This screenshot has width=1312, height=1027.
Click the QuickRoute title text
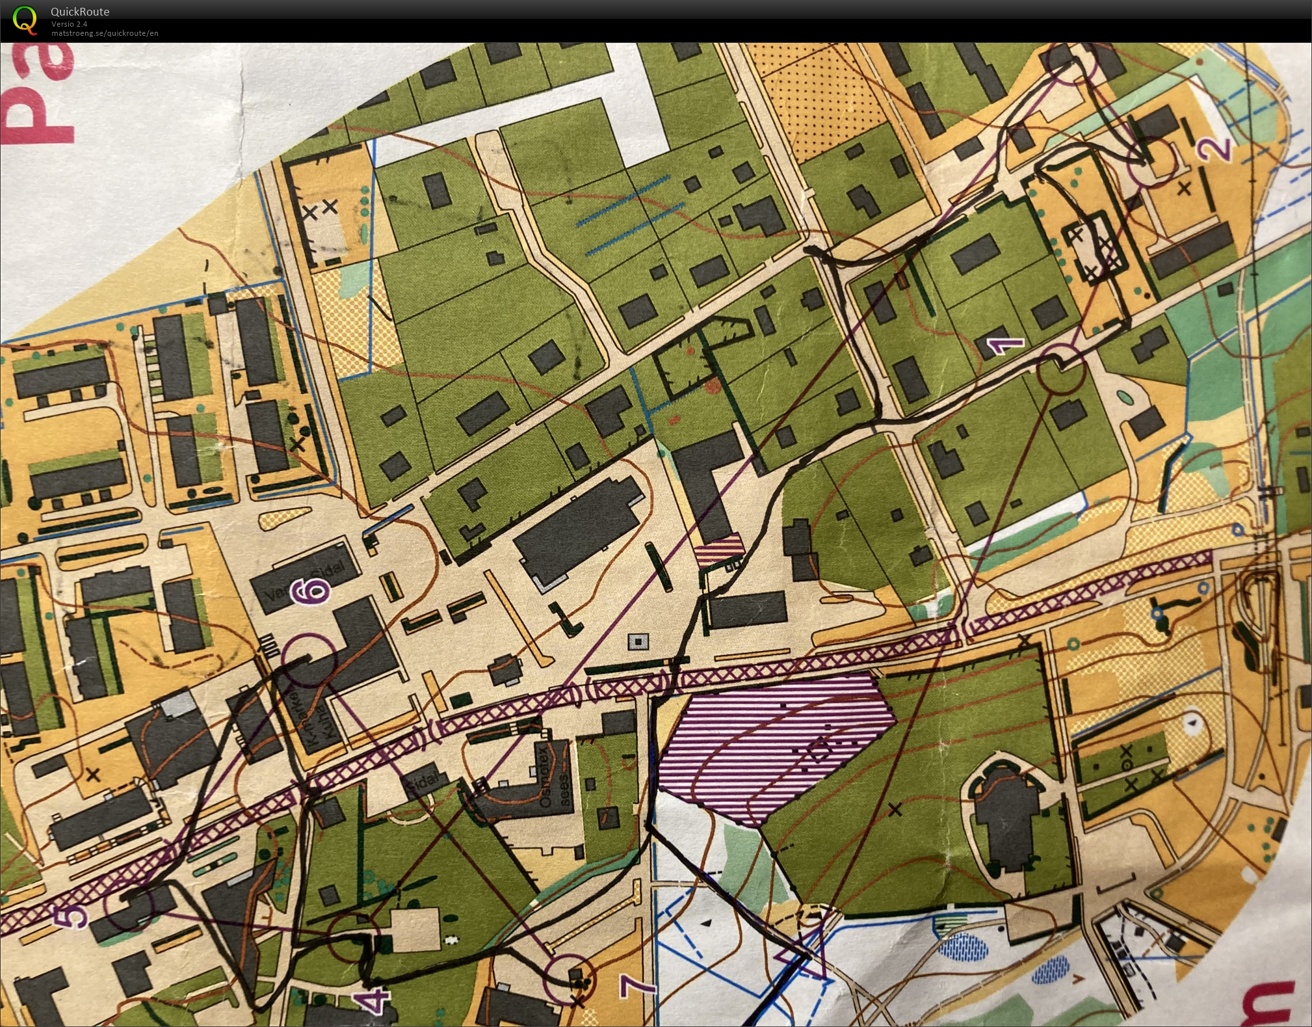click(x=80, y=12)
